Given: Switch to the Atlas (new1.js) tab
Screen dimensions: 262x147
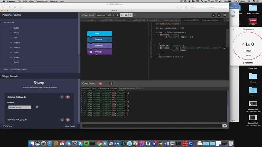Looking at the screenshot, I should (170, 20).
